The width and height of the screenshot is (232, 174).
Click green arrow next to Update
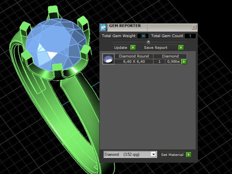(133, 47)
